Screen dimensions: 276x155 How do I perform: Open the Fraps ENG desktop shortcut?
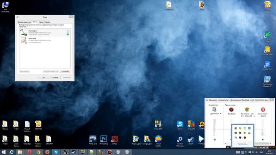[158, 125]
